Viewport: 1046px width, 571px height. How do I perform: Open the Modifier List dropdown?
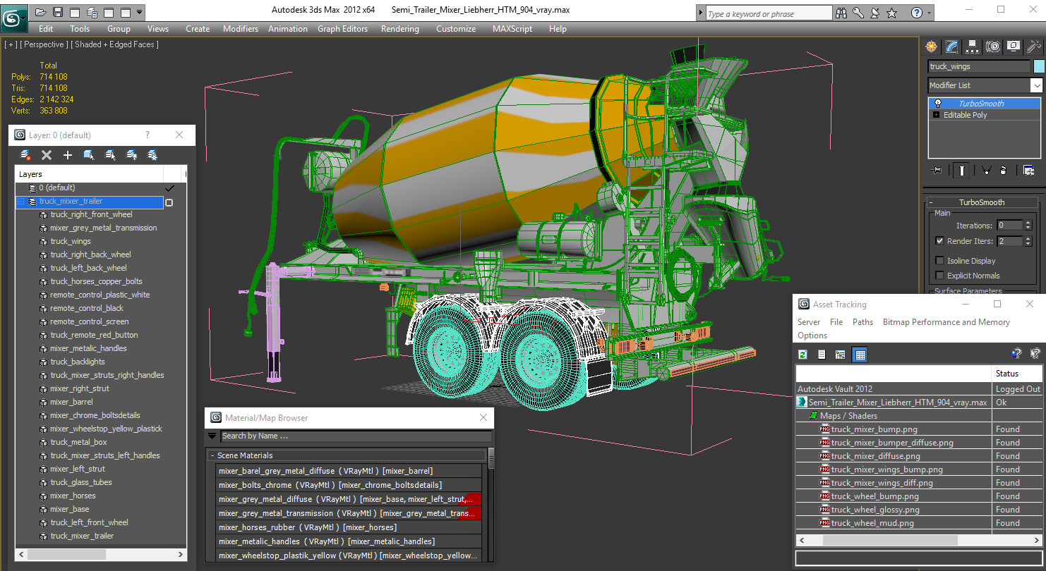1036,85
